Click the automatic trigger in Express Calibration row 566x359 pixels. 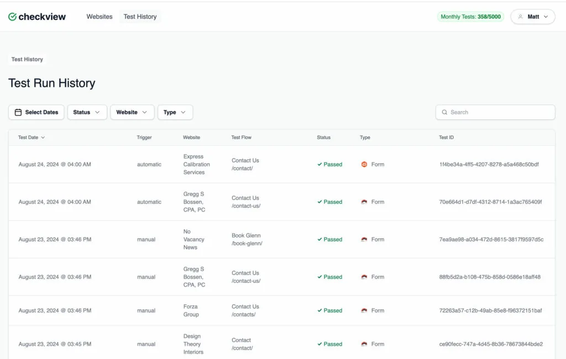click(x=149, y=164)
